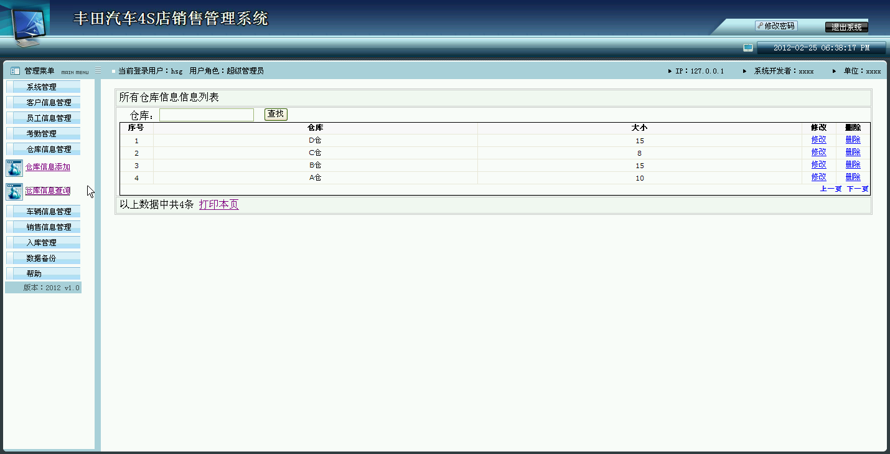The image size is (890, 454).
Task: Click the 当前登录用户：hsg text
Action: click(150, 71)
